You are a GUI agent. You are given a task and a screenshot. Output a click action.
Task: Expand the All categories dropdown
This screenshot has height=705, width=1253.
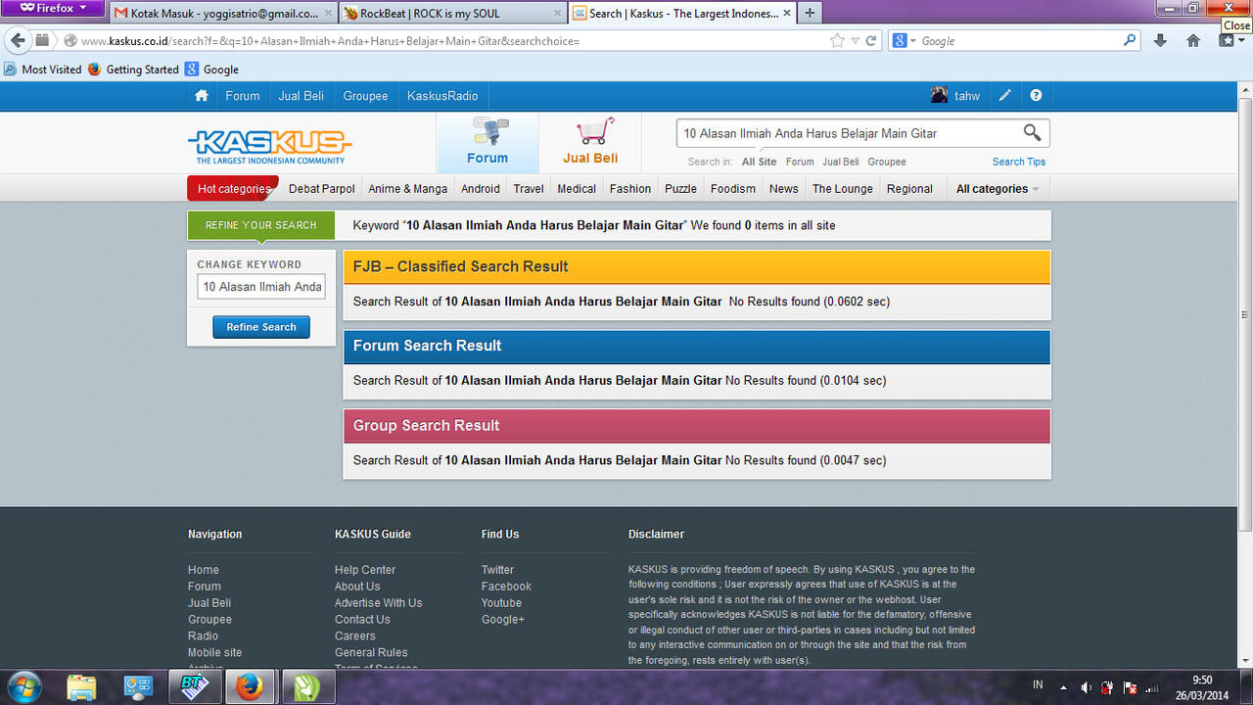tap(997, 189)
